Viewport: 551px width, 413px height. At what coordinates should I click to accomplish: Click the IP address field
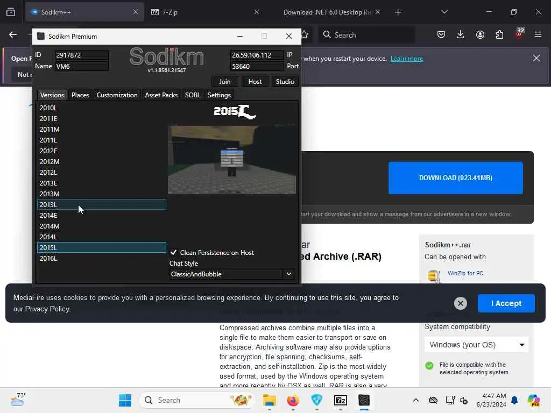257,55
